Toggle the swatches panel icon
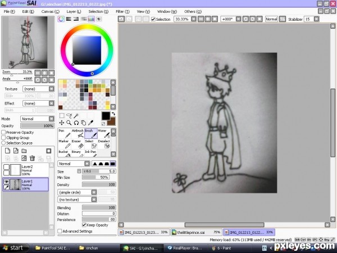 pyautogui.click(x=91, y=19)
